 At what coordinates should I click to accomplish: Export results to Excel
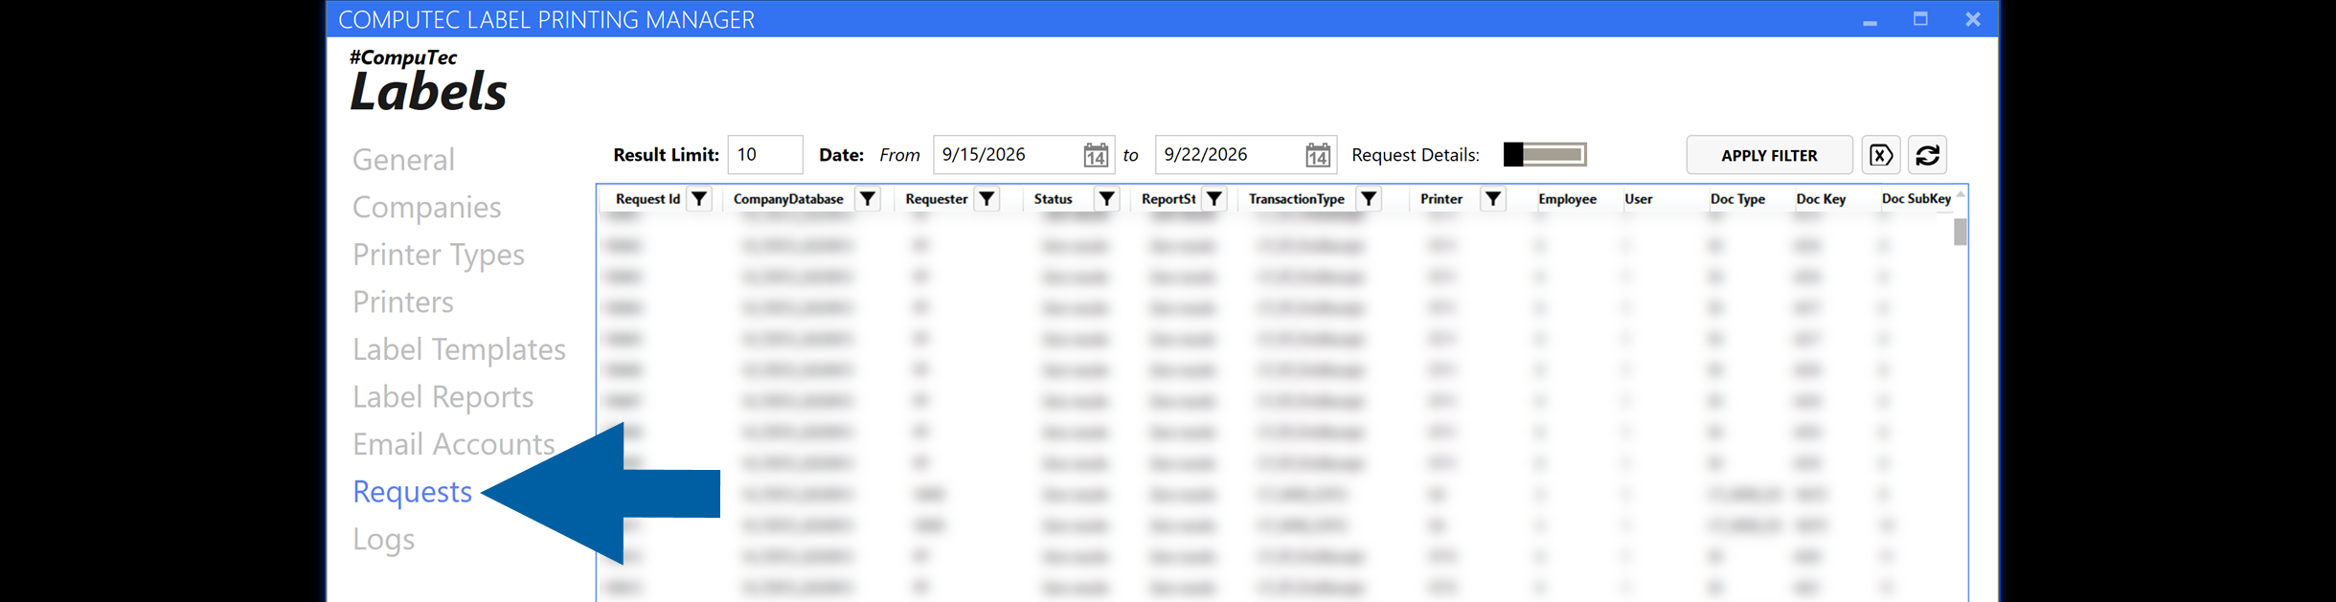pos(1881,155)
